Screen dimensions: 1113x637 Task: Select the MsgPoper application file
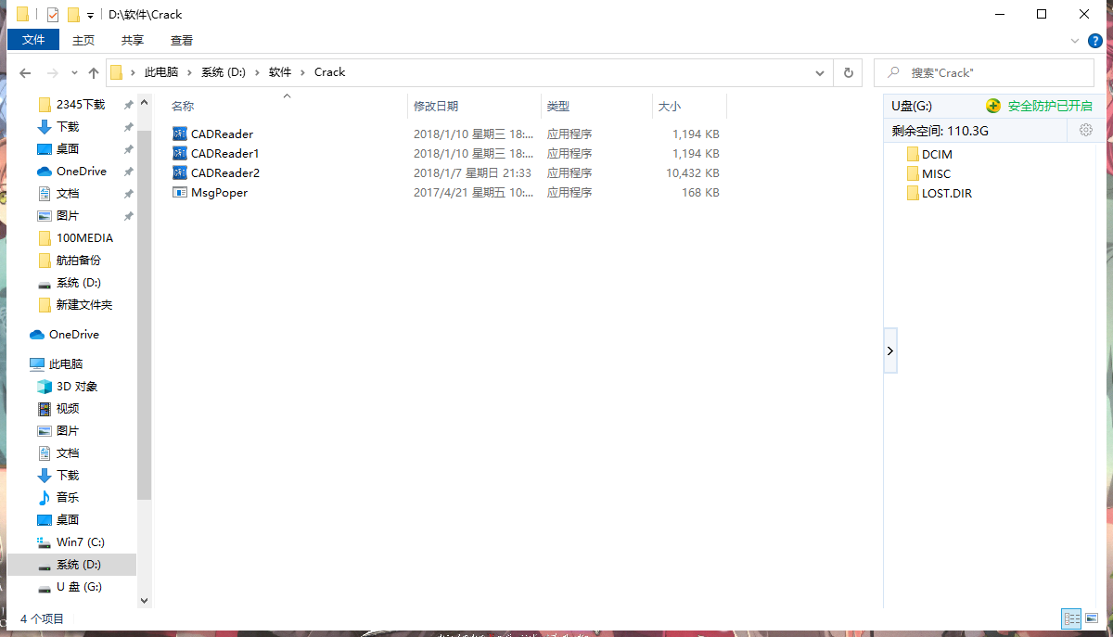tap(219, 193)
